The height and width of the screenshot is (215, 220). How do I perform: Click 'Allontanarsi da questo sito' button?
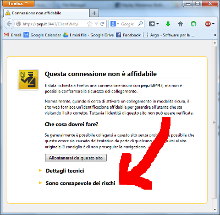click(76, 158)
